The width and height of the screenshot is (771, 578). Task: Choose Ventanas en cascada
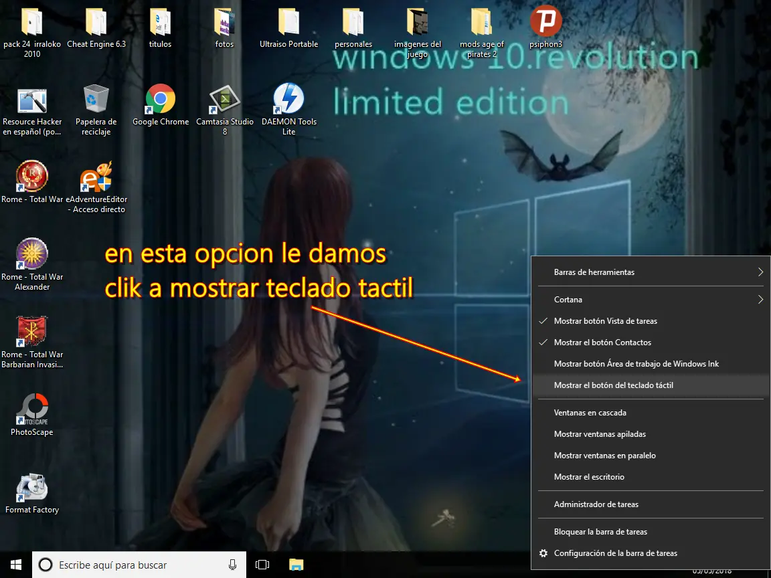pos(651,413)
